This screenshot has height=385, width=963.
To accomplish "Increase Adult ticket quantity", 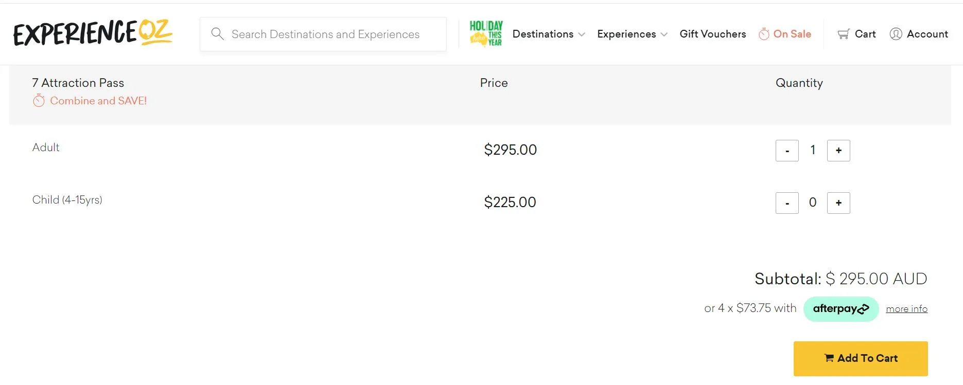I will pos(838,151).
